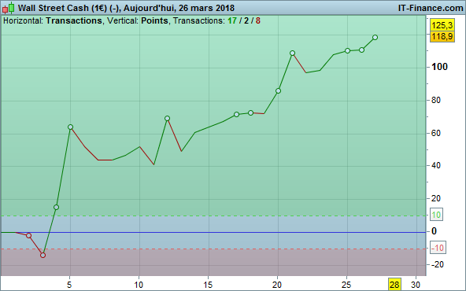Screen dimensions: 466x291
Task: Click the marker at transaction 17
Action: pyautogui.click(x=237, y=114)
